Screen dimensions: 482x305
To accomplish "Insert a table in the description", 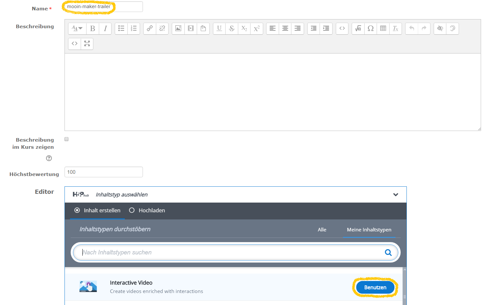I will 383,29.
